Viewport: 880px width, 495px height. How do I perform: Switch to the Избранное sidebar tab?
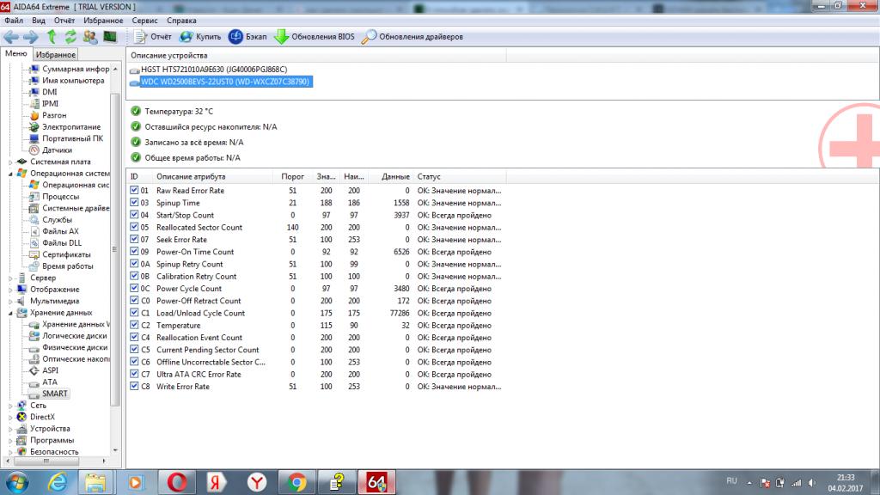(56, 54)
